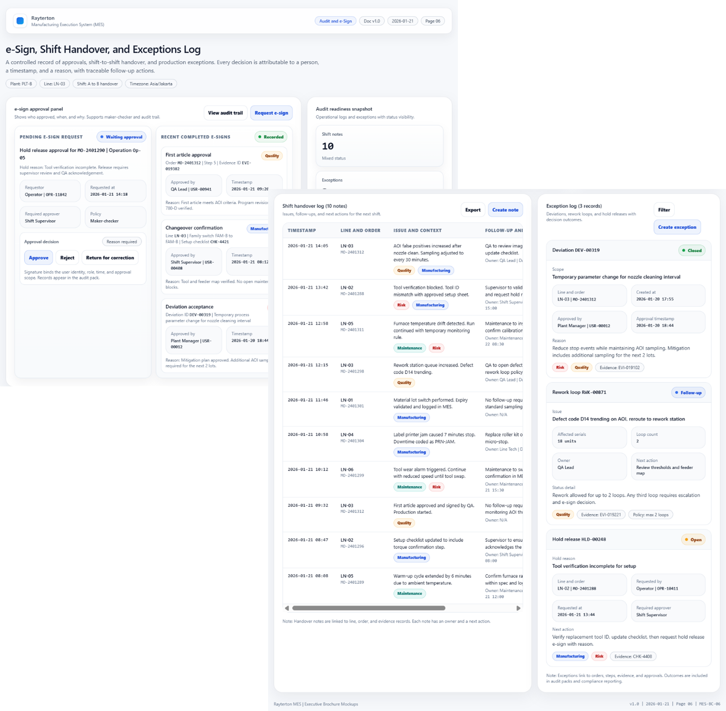Image resolution: width=726 pixels, height=711 pixels.
Task: Click the View audit trail button
Action: [x=225, y=113]
